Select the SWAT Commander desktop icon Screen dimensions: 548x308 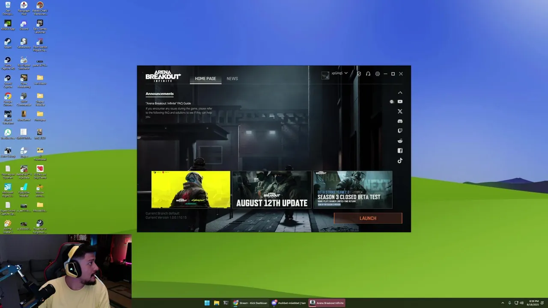(24, 100)
